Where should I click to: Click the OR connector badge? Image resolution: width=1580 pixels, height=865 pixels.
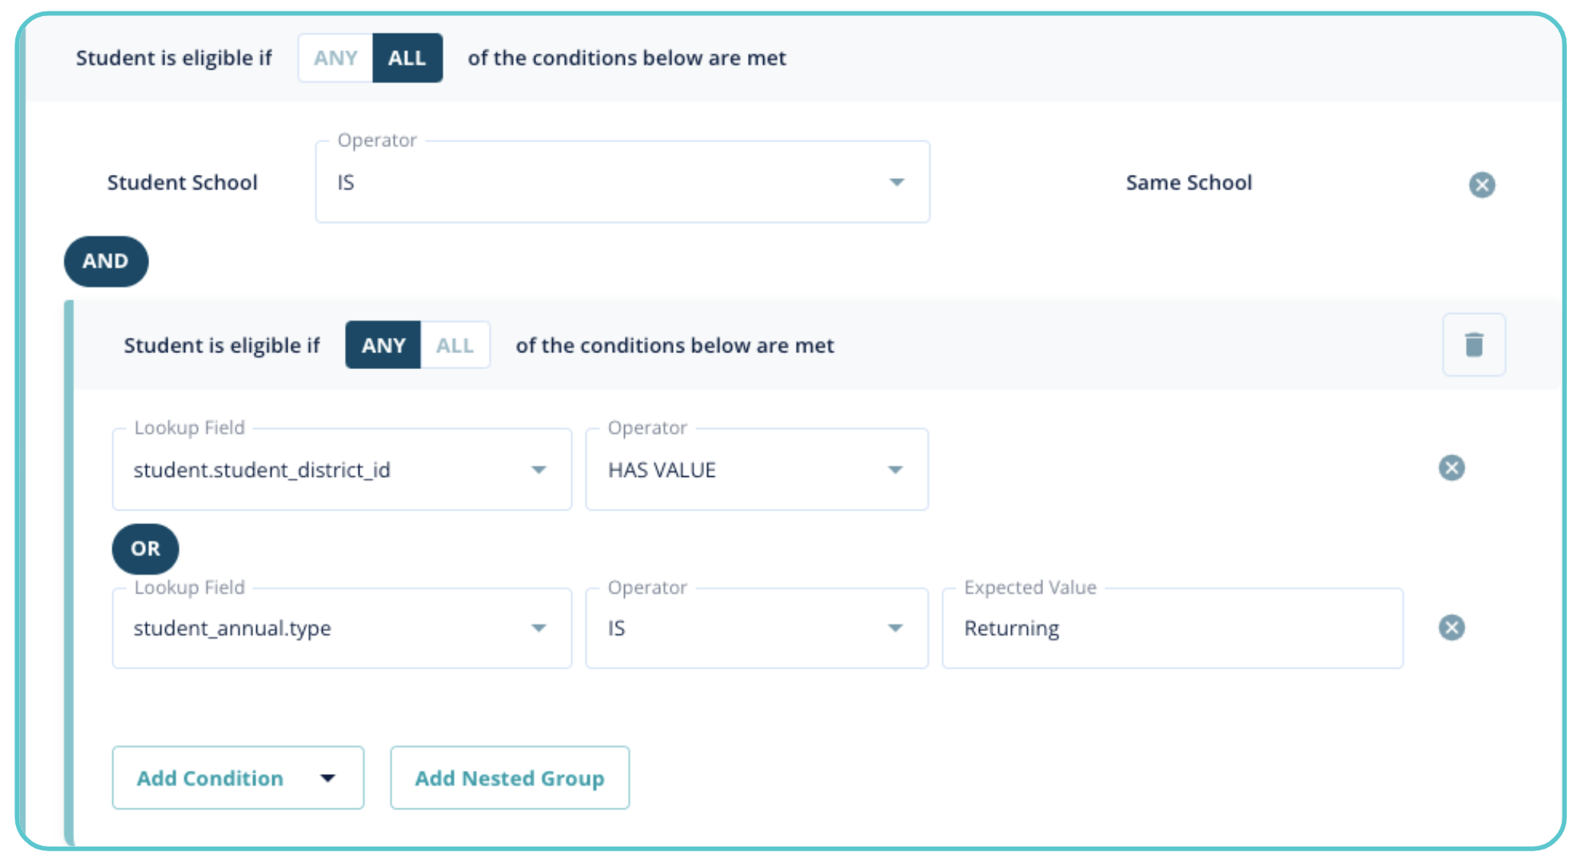145,549
